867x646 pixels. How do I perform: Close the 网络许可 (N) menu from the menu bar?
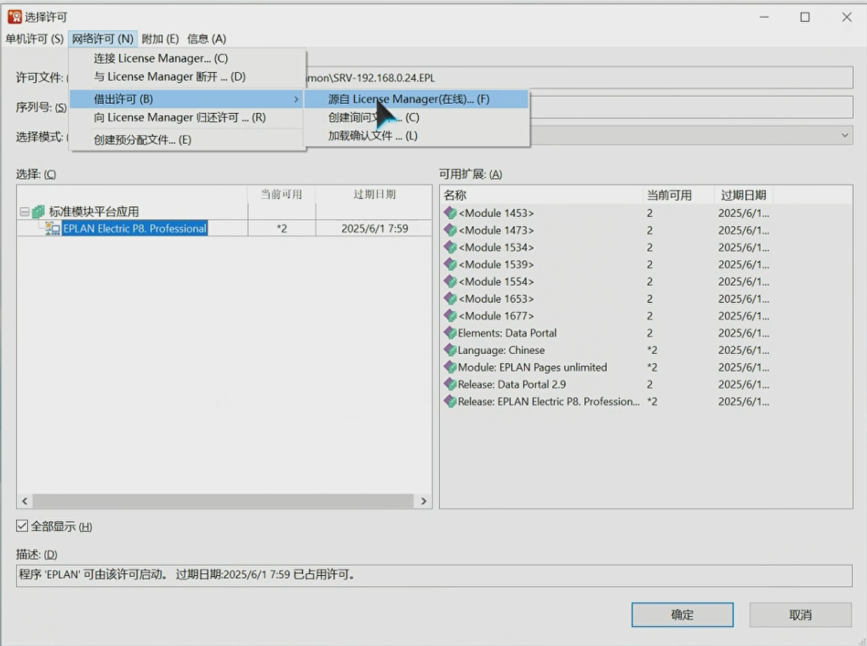[103, 38]
